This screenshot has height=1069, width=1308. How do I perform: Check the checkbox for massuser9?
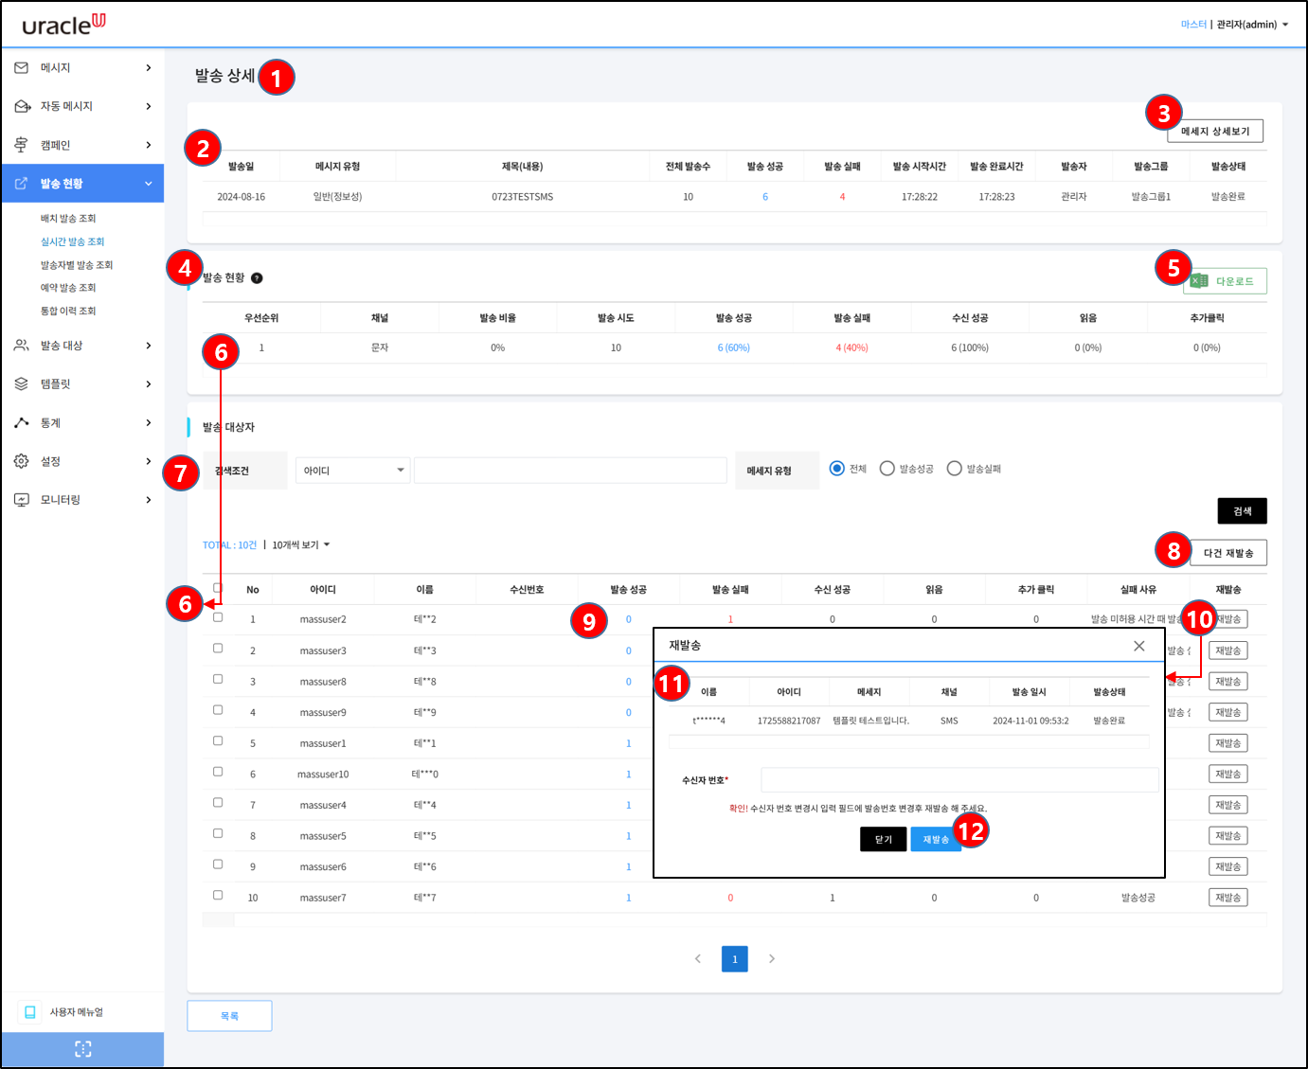click(218, 710)
